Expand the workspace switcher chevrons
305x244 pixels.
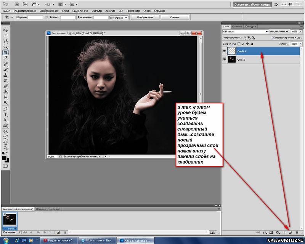[276, 5]
